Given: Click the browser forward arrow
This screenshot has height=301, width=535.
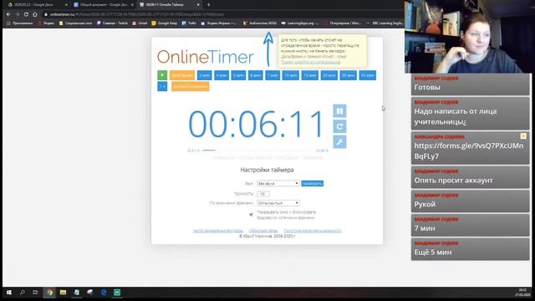Looking at the screenshot, I should click(18, 14).
